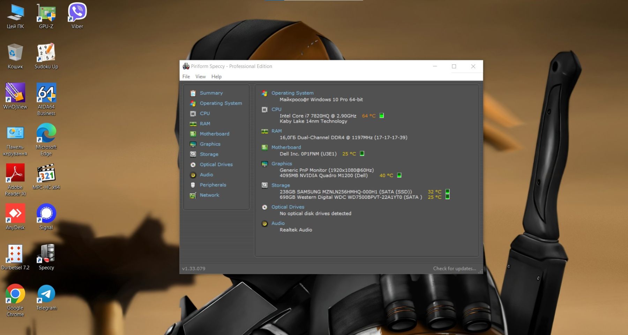Open Motherboard heading link in summary
Screen dimensions: 628x335
pos(286,147)
